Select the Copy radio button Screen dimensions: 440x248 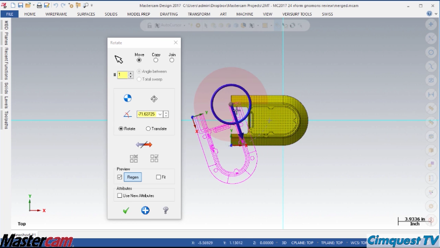point(155,60)
